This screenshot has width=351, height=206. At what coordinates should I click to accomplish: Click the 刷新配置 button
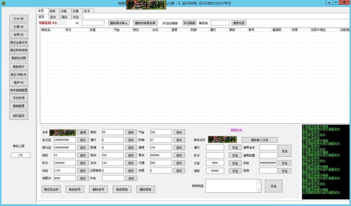coord(19,106)
